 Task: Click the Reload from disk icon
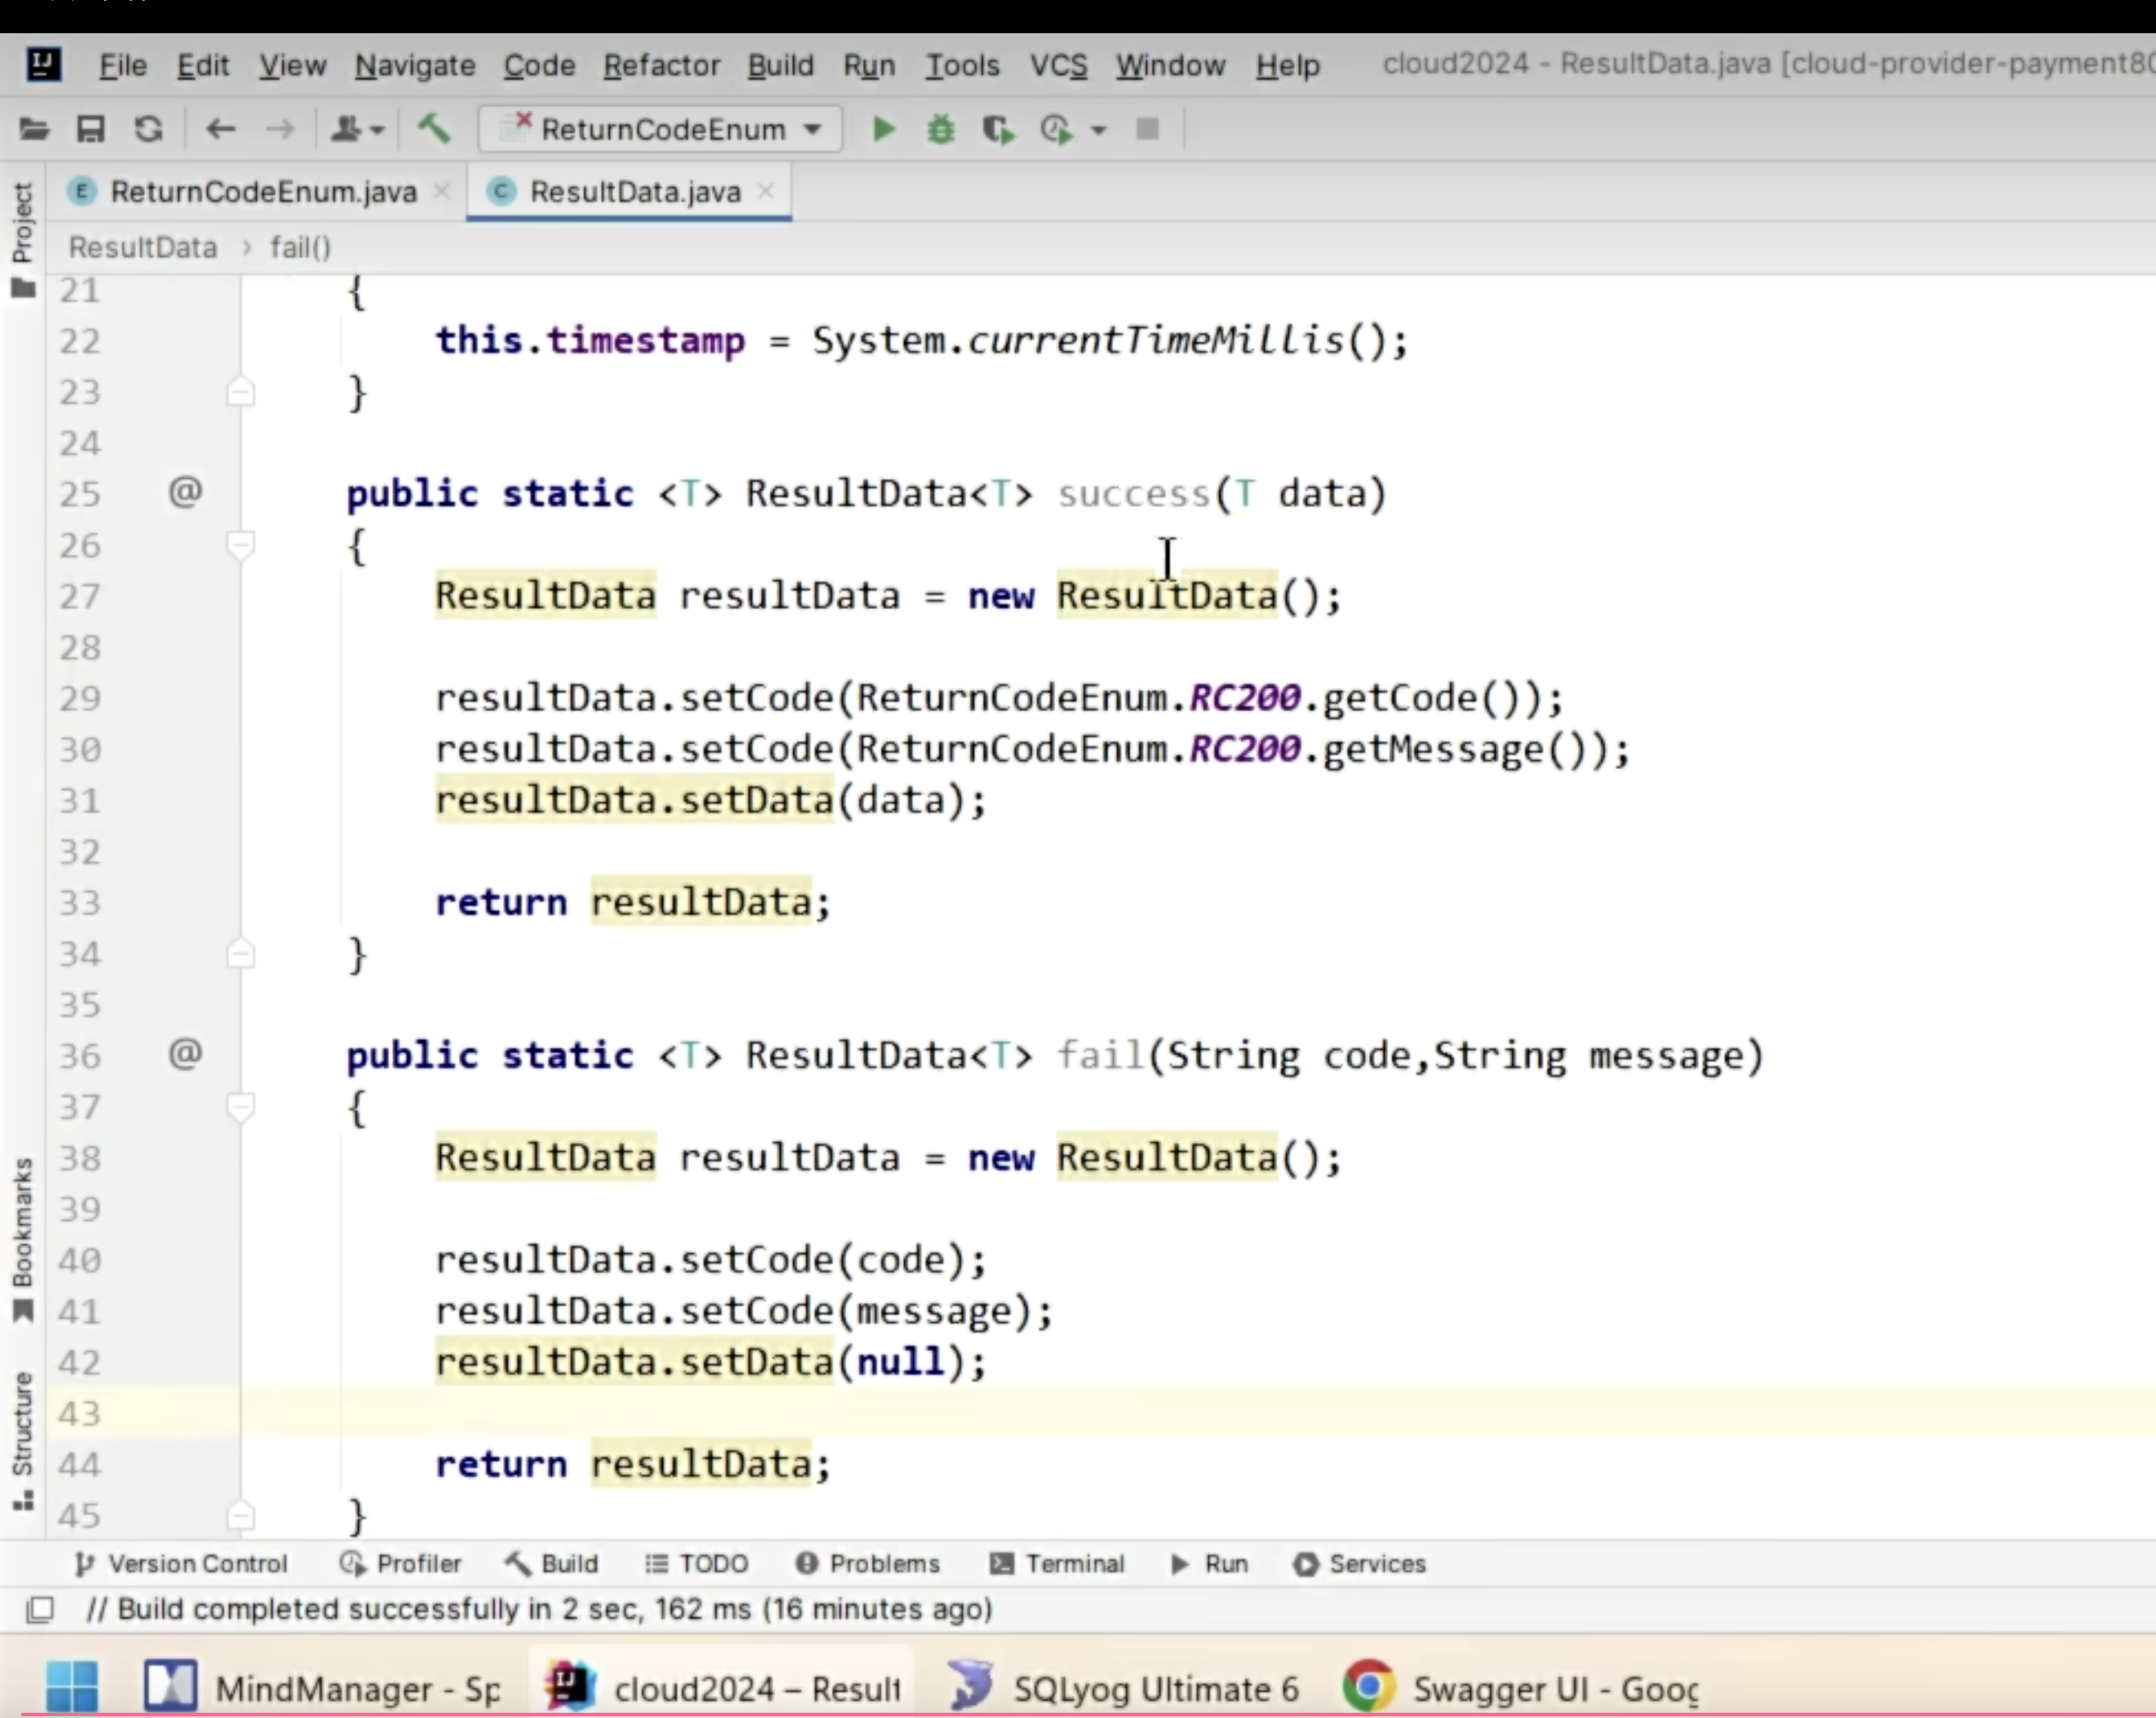pos(149,129)
